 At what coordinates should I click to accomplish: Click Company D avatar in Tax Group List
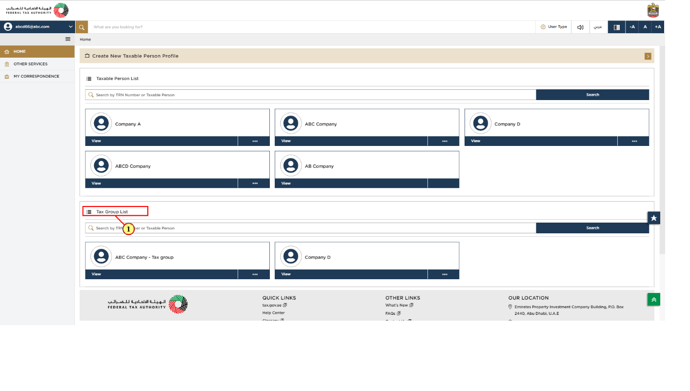point(291,257)
